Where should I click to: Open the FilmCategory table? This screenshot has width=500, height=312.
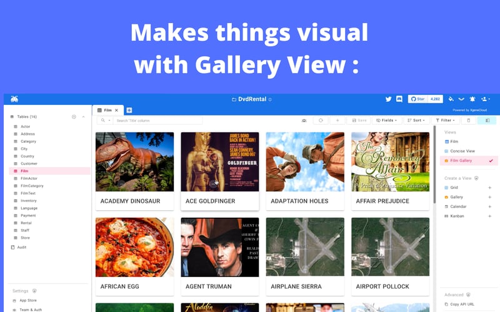click(32, 186)
